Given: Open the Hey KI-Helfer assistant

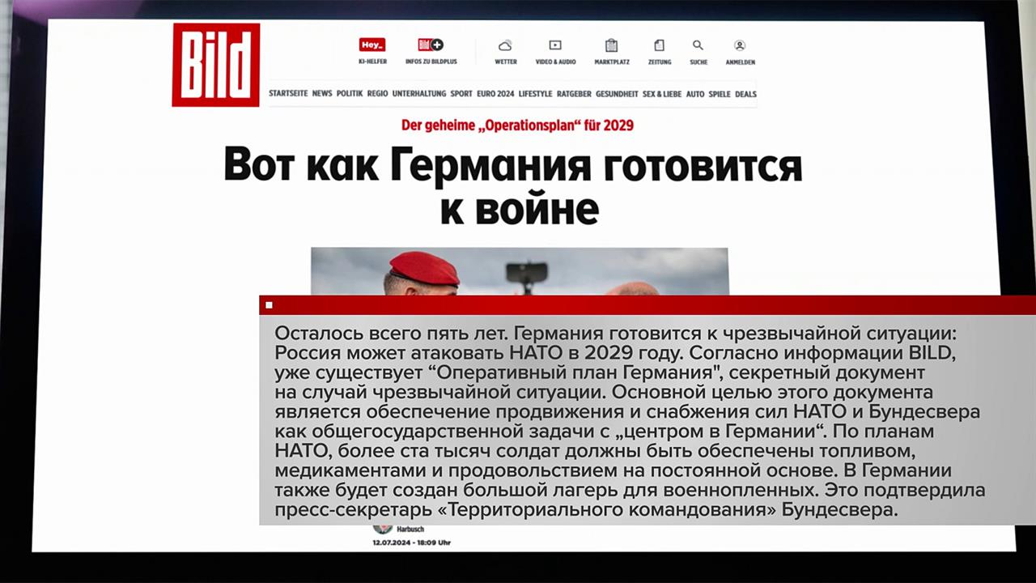Looking at the screenshot, I should [372, 51].
